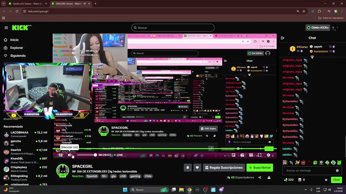The image size is (346, 194).
Task: Open SPACEGRL channel avatar
Action: tap(62, 171)
